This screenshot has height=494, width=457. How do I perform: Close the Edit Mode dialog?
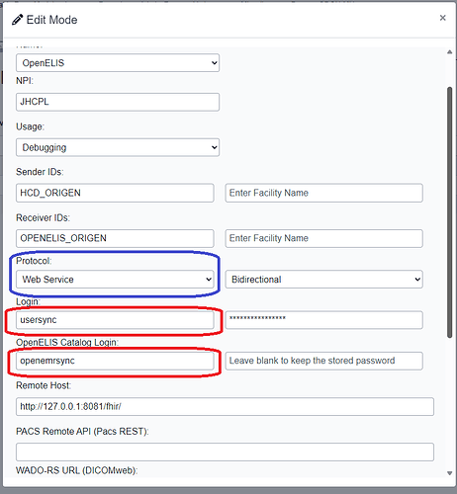[x=442, y=18]
